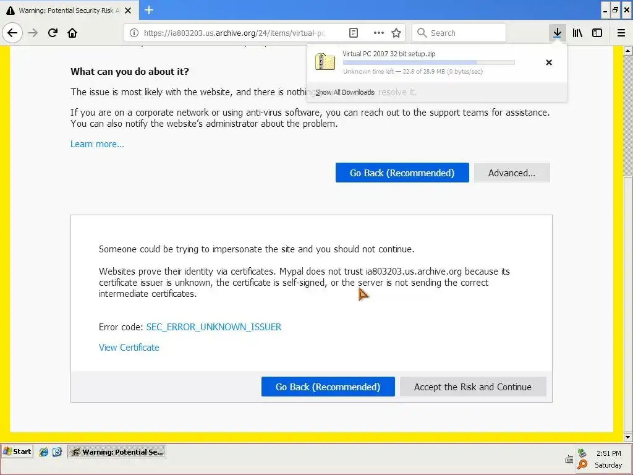This screenshot has width=633, height=475.
Task: Open Internet Explorer quick launch icon
Action: [44, 452]
